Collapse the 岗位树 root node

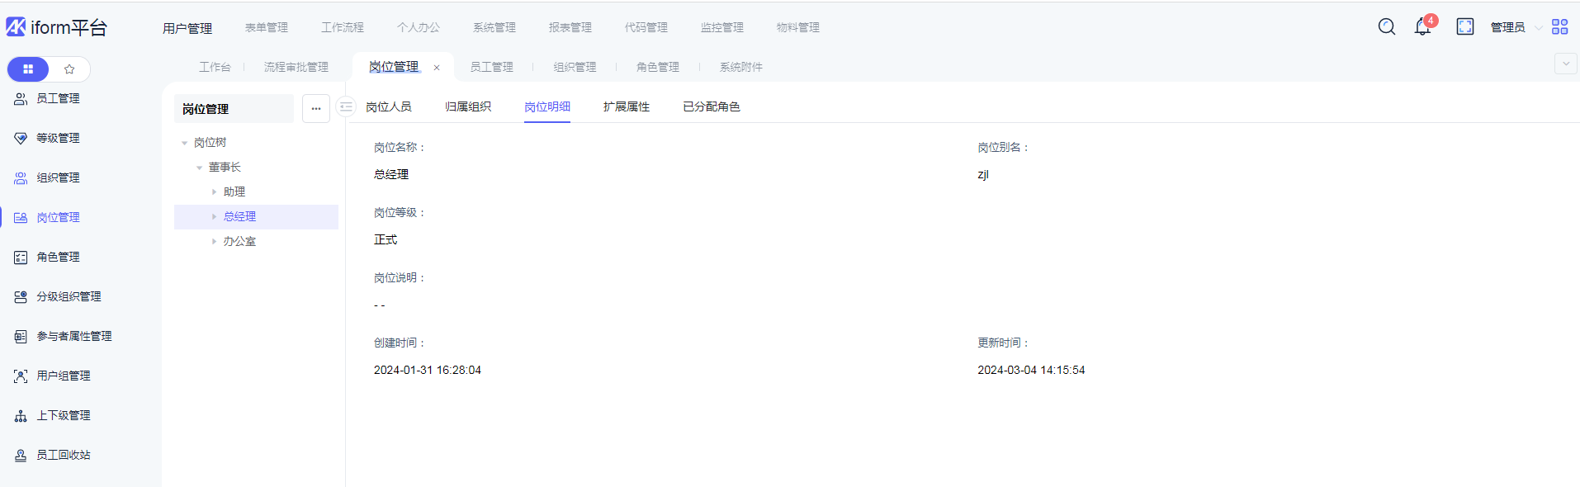185,143
